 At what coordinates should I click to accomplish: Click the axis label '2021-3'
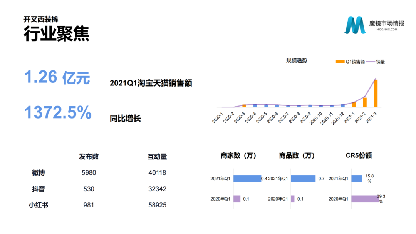pos(371,117)
